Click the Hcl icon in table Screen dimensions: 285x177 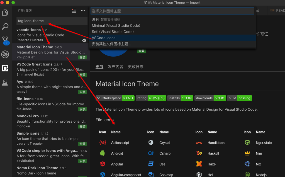(x=199, y=174)
